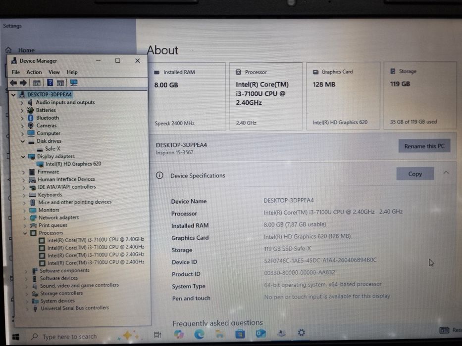Image resolution: width=462 pixels, height=346 pixels.
Task: Click Show/Hide Console Tree toolbar icon
Action: [37, 83]
